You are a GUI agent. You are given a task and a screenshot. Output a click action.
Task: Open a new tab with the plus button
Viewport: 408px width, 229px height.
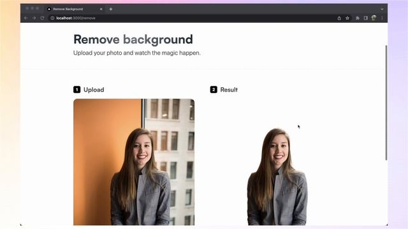(110, 9)
